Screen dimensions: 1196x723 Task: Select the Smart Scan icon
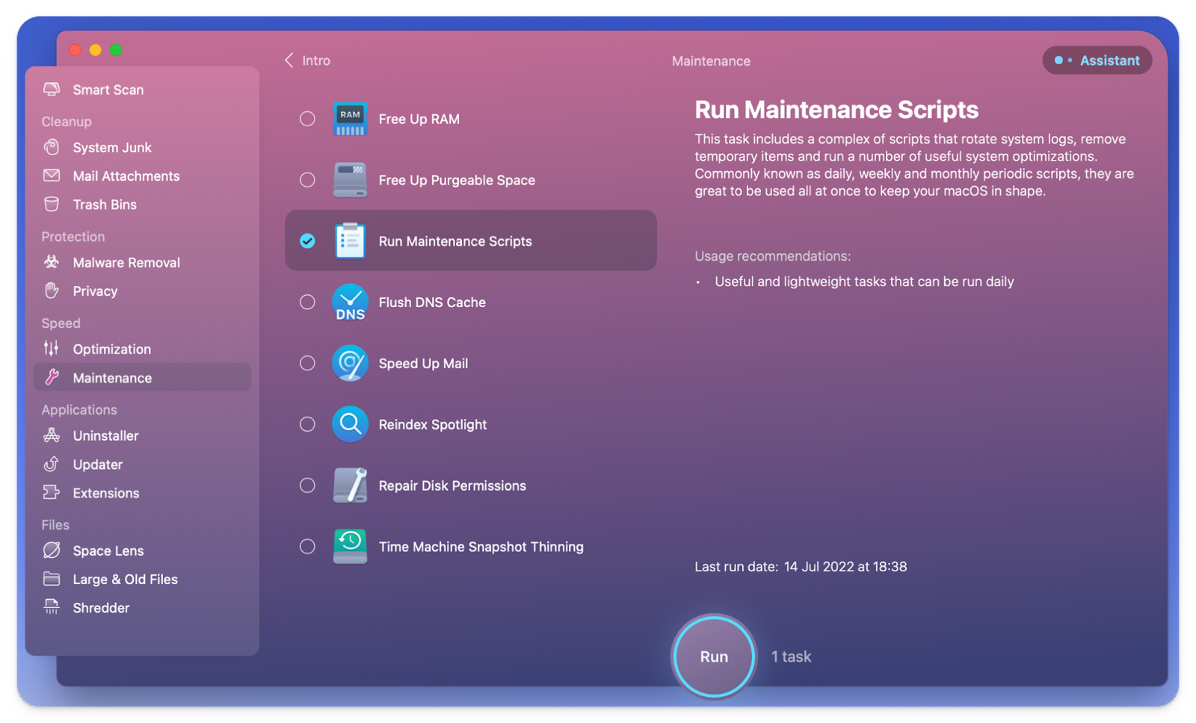click(x=52, y=89)
